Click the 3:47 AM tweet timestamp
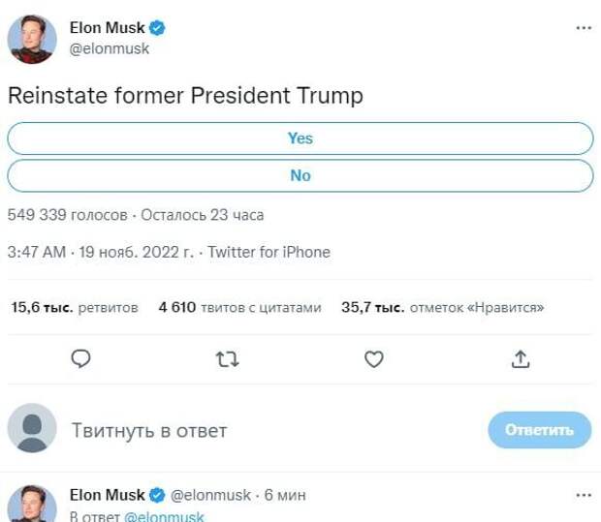The width and height of the screenshot is (601, 522). pyautogui.click(x=36, y=252)
